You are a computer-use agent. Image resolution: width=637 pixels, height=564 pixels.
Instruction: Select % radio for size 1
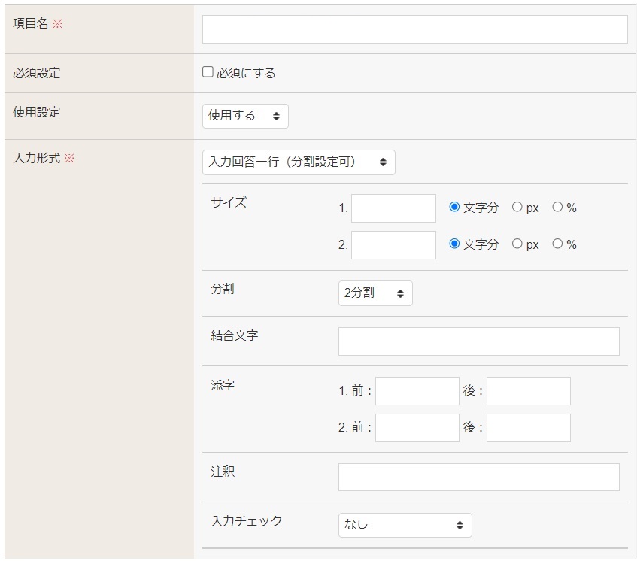tap(557, 208)
